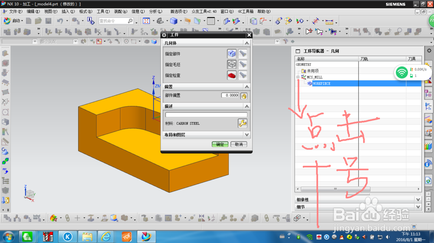Select the WORKPIECE node in navigator
Image resolution: width=434 pixels, height=243 pixels.
click(321, 83)
